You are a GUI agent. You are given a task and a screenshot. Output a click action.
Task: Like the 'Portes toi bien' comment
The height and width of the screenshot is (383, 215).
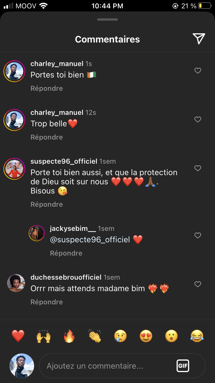pos(198,71)
